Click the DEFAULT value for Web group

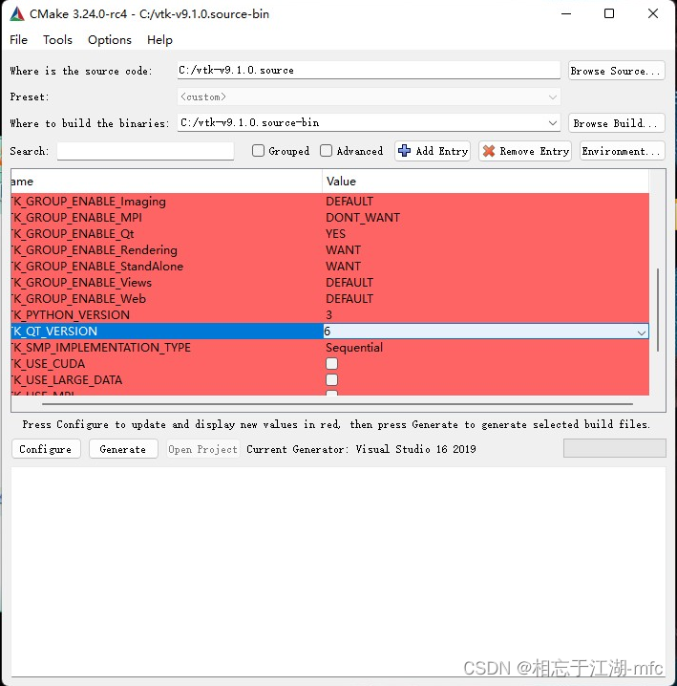[349, 298]
